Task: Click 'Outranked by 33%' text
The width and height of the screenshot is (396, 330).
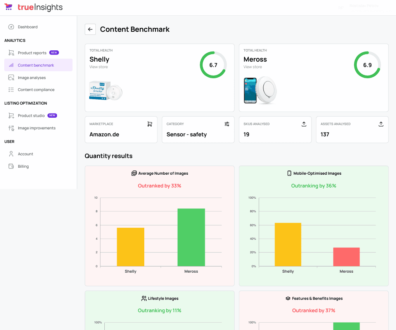Action: point(160,186)
